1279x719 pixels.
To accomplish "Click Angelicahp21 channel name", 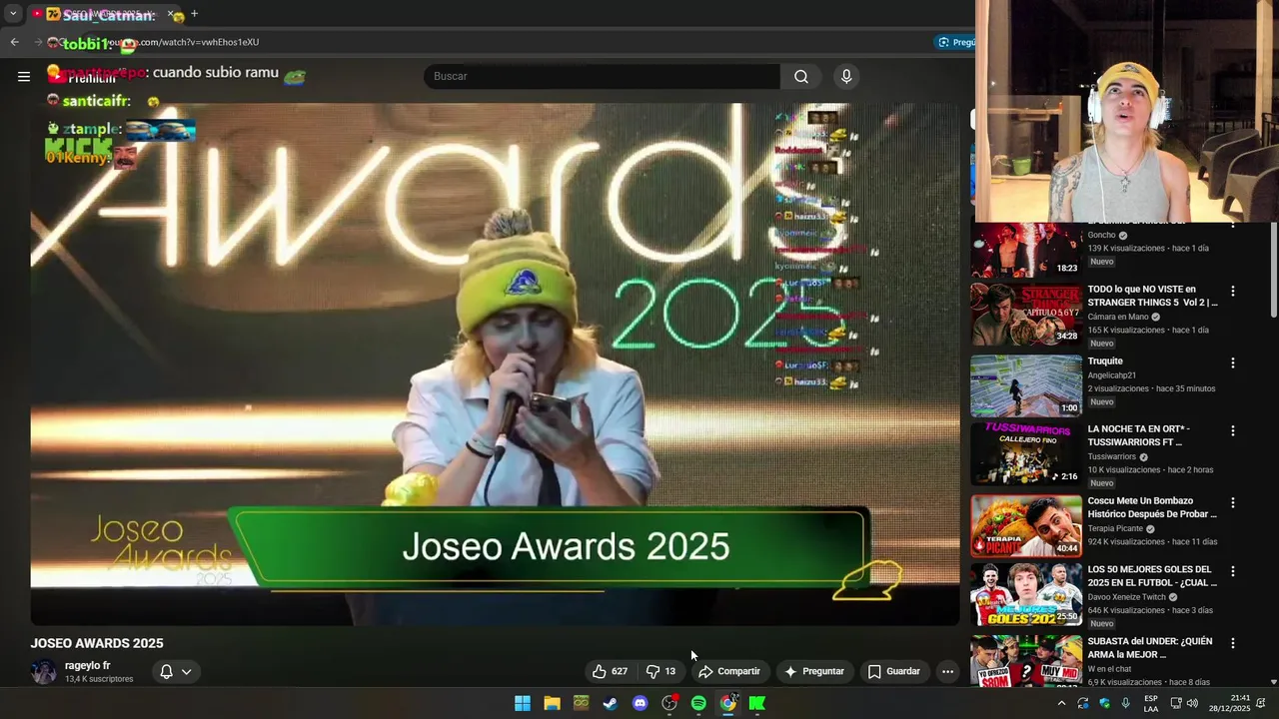I will pyautogui.click(x=1112, y=375).
